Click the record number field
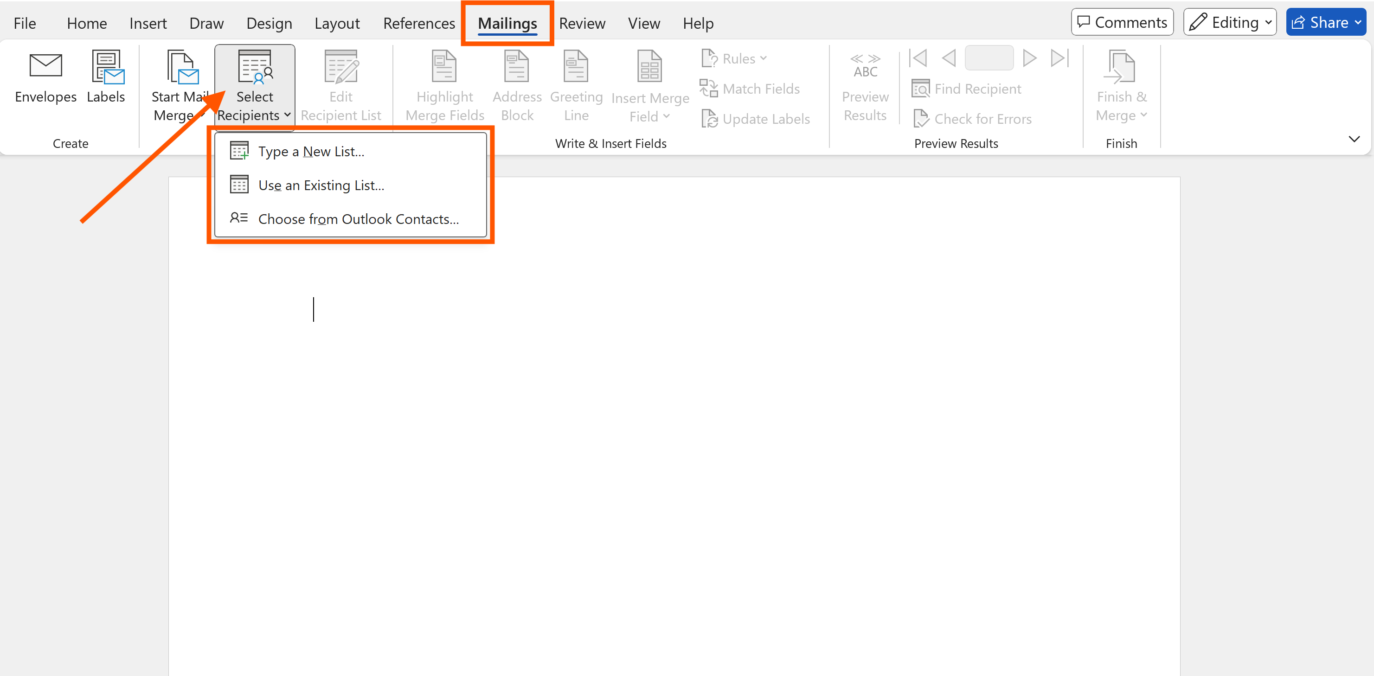 click(x=989, y=57)
